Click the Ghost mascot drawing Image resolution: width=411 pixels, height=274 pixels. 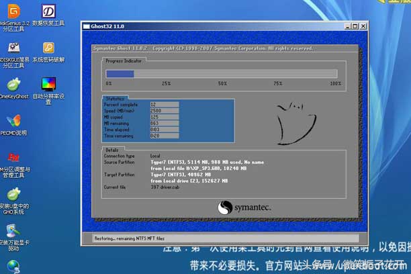pos(296,124)
